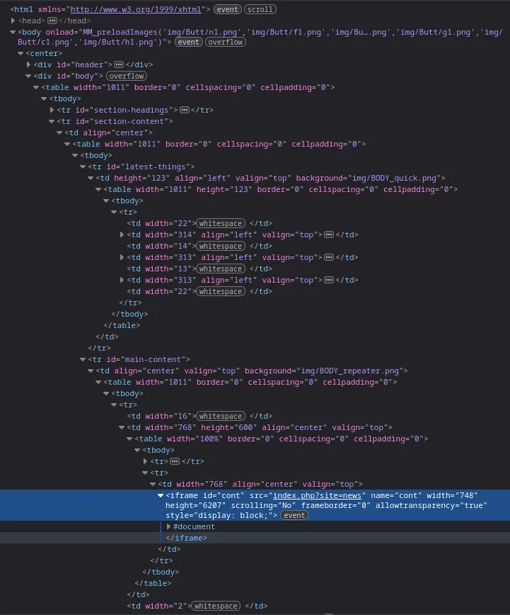Viewport: 510px width, 615px height.
Task: Select the onload attribute of body
Action: (x=260, y=37)
